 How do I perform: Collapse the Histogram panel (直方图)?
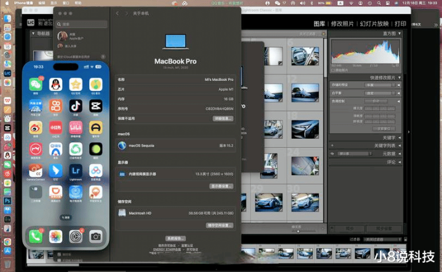(x=400, y=33)
